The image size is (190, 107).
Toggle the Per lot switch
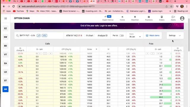[121, 36]
